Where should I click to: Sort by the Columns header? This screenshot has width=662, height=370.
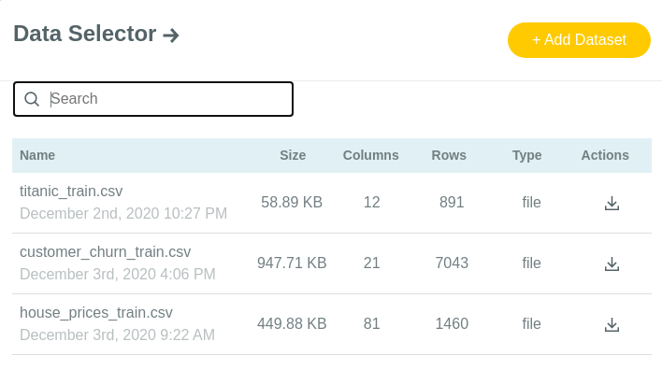tap(370, 155)
